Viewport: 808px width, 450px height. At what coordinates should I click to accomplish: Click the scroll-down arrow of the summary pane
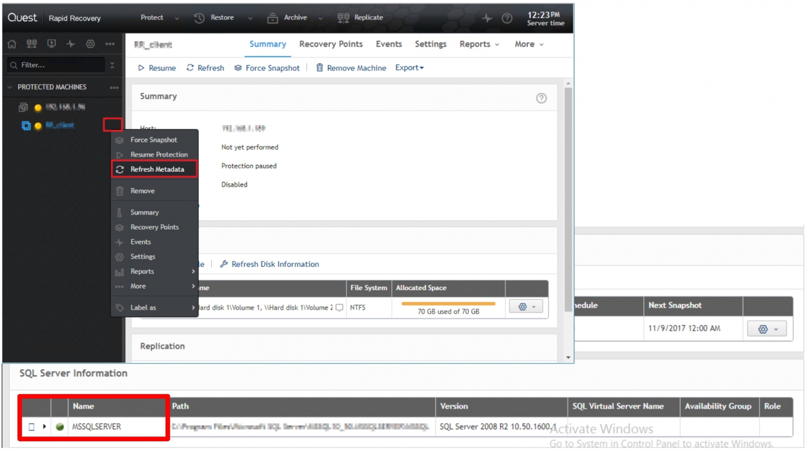coord(568,358)
